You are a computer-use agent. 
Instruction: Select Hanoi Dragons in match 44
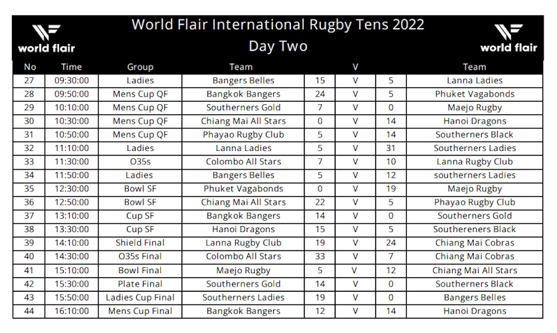pos(475,311)
